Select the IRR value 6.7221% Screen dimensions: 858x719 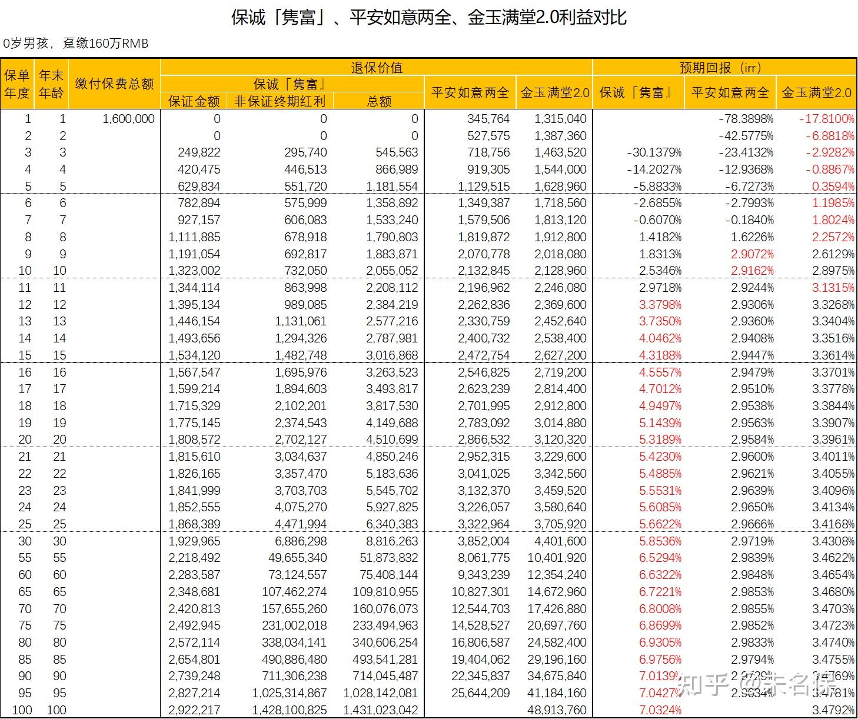pos(660,592)
